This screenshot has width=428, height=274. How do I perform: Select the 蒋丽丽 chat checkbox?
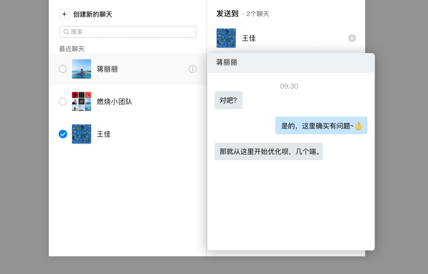pos(63,69)
